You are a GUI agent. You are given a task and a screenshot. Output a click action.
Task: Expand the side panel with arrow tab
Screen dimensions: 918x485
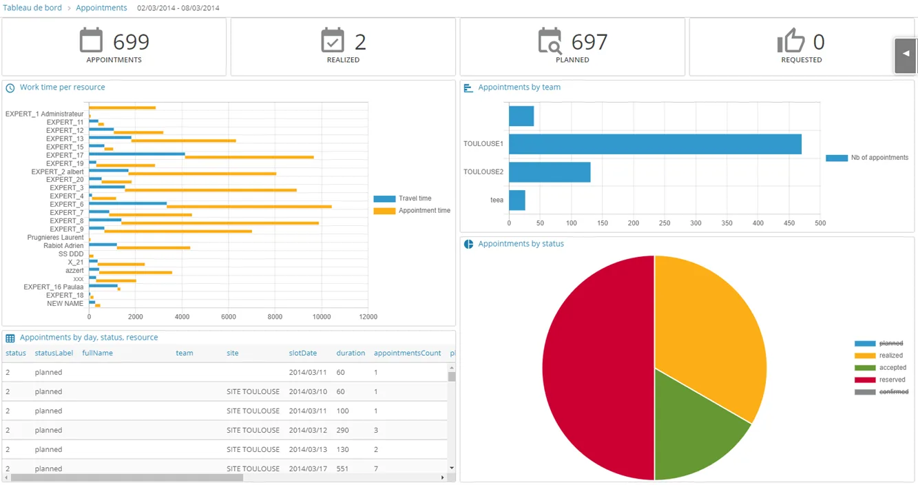(906, 55)
